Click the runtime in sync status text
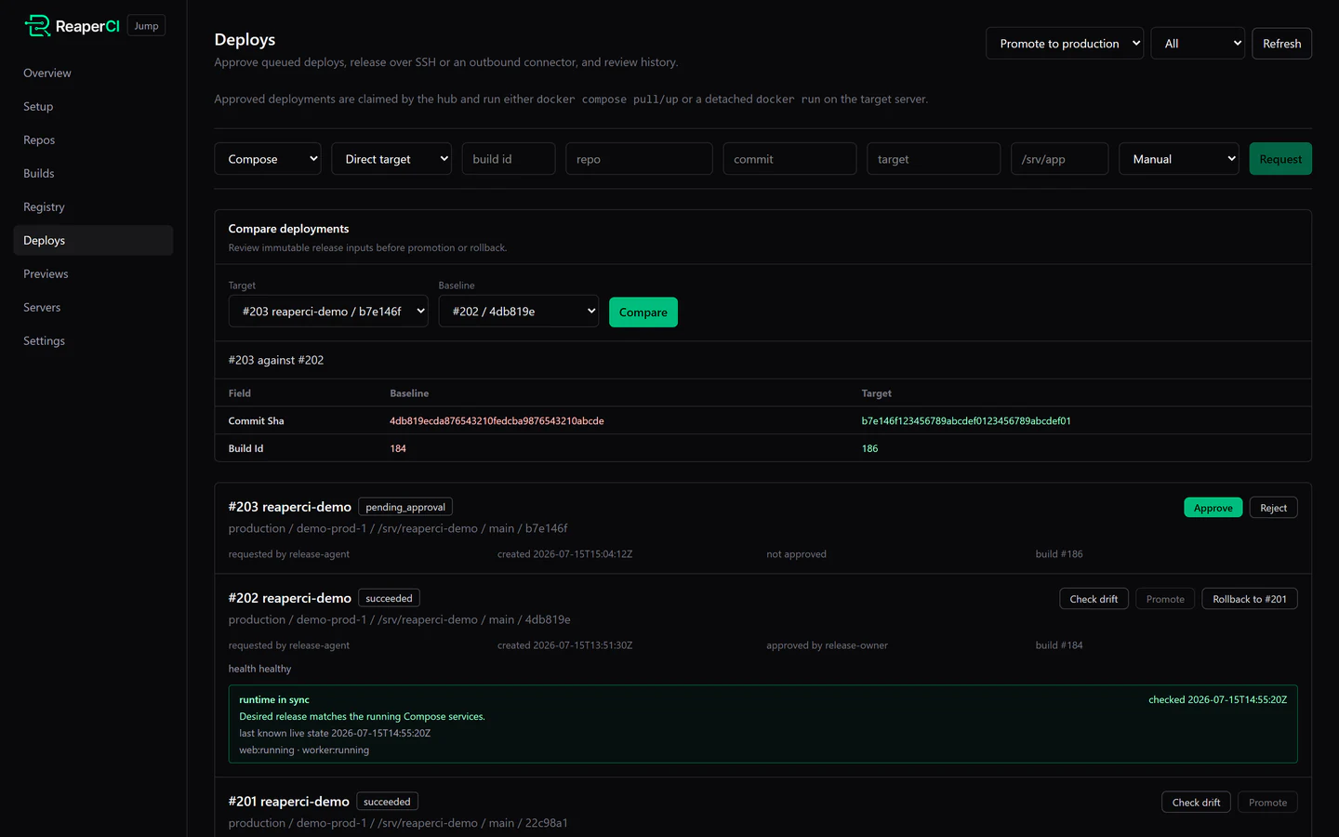This screenshot has width=1339, height=837. pyautogui.click(x=274, y=699)
